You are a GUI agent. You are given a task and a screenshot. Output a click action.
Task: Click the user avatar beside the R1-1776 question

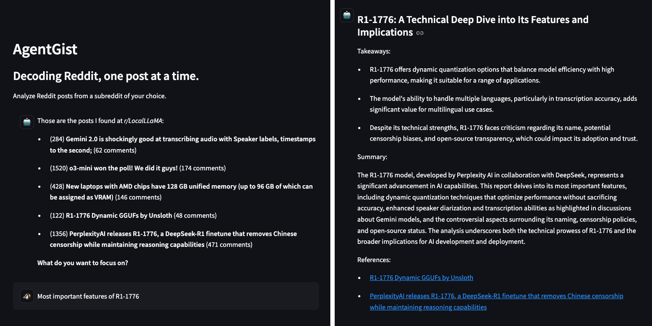tap(27, 296)
